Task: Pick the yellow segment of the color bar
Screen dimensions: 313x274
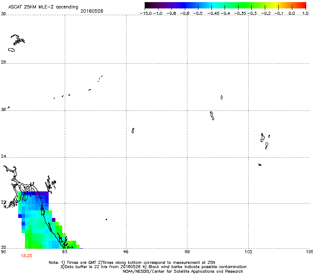Action: [275, 5]
